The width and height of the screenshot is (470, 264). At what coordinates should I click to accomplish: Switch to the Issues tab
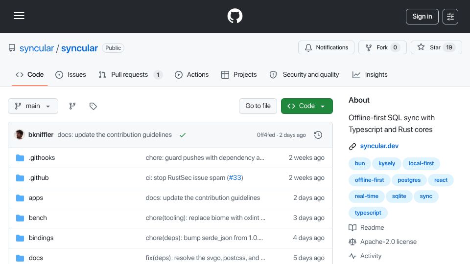coord(70,74)
